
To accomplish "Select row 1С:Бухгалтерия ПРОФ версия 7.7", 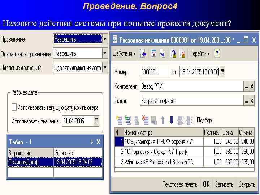I will coord(185,142).
